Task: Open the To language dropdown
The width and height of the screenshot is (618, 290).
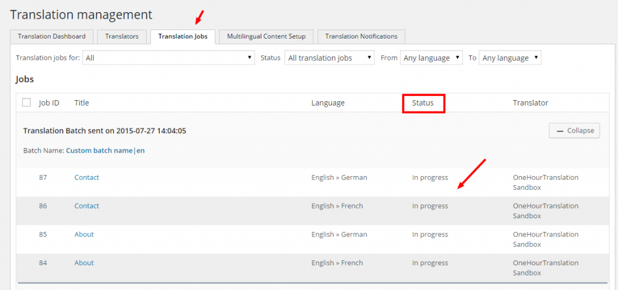Action: (x=509, y=58)
